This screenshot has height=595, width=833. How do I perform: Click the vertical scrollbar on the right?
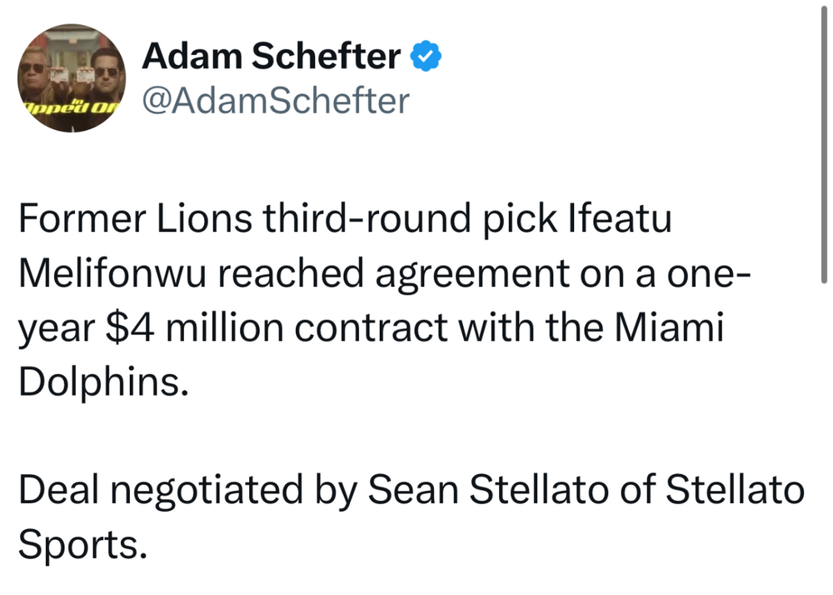point(822,148)
